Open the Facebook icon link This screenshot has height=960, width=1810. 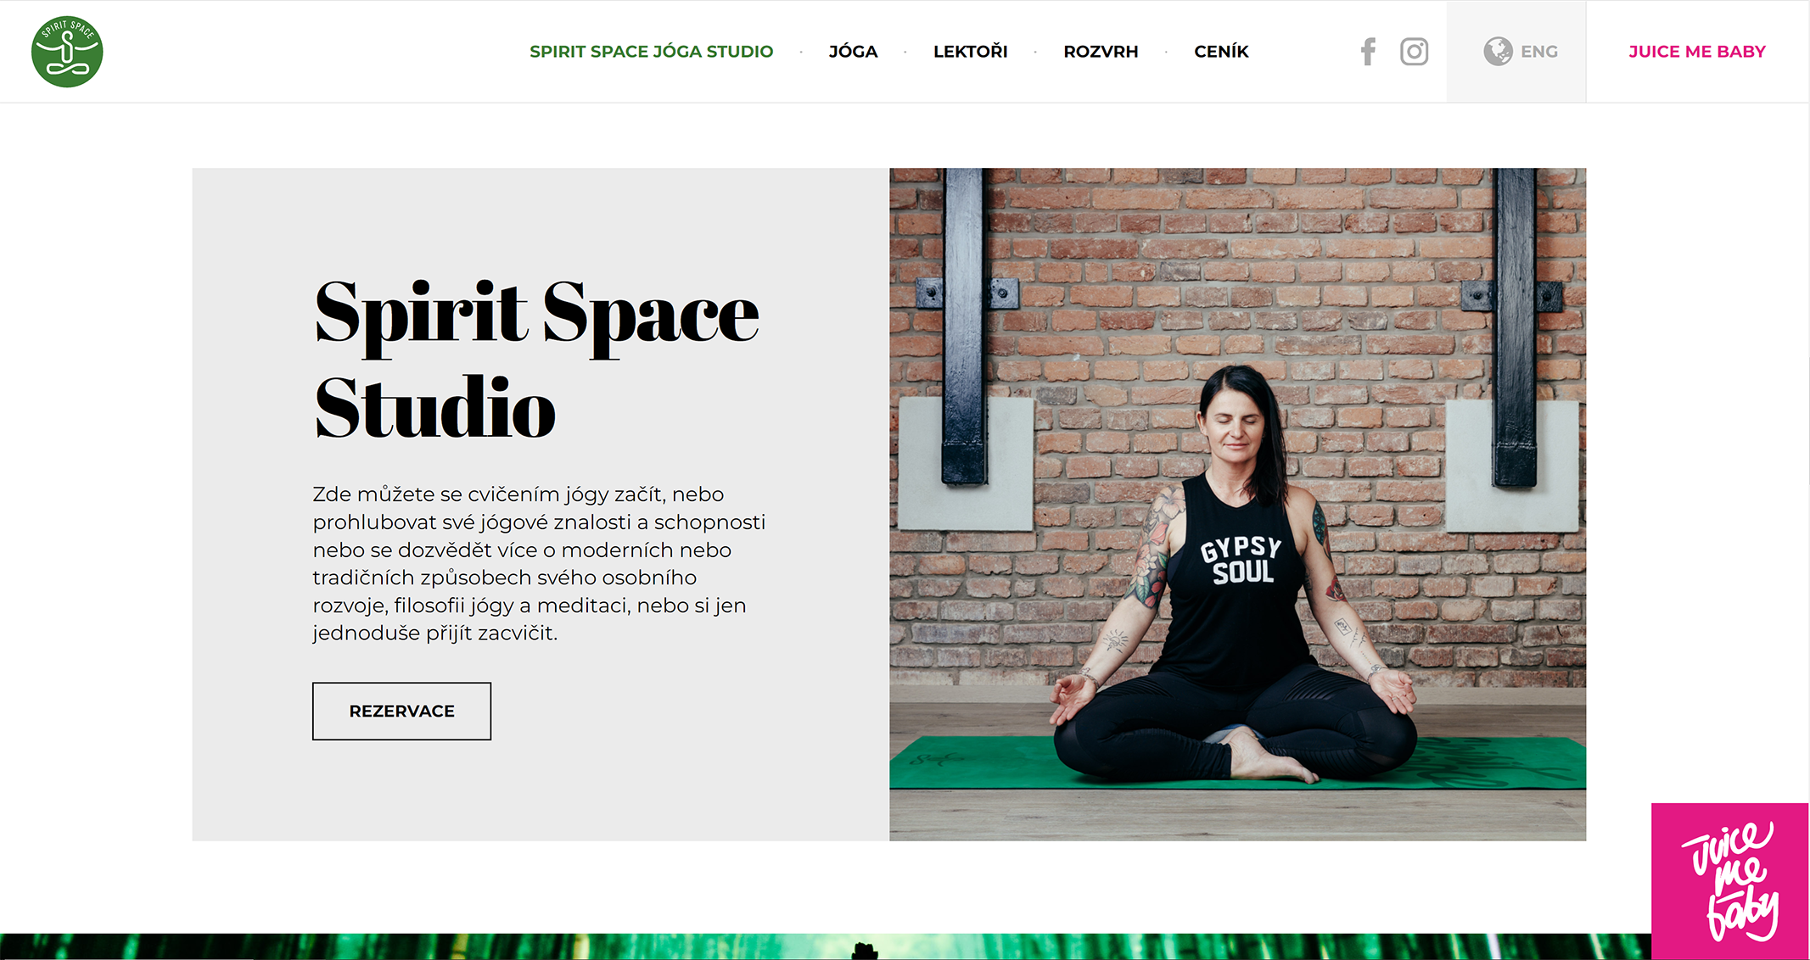pos(1368,52)
